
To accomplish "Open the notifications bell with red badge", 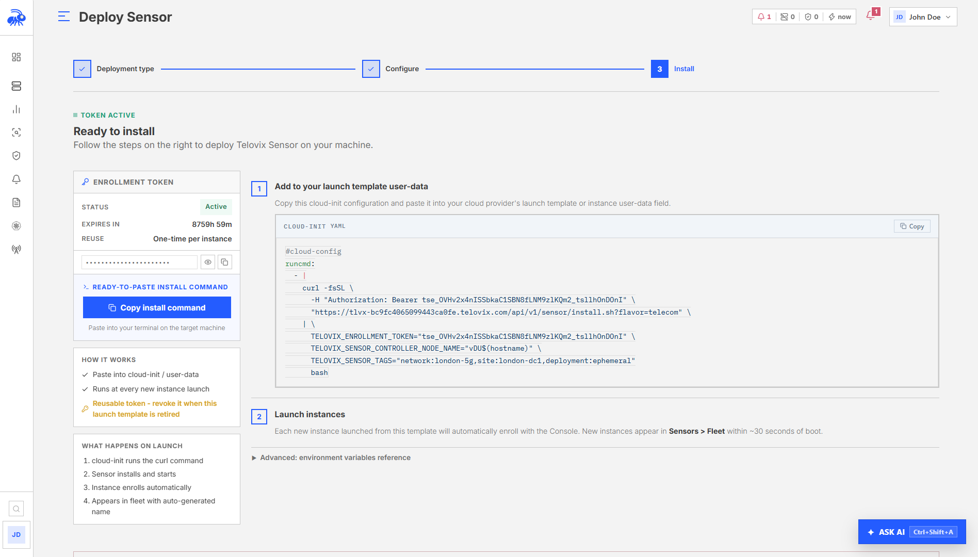I will (x=872, y=15).
